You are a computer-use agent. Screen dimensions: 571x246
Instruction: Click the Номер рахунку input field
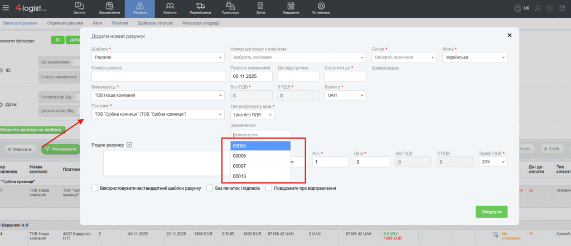157,76
